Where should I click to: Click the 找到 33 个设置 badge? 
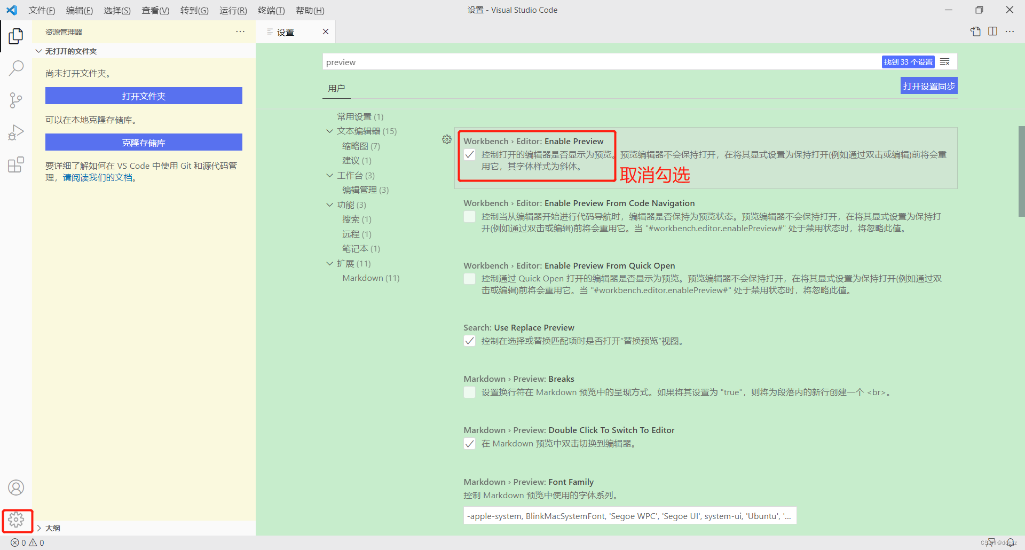point(908,62)
